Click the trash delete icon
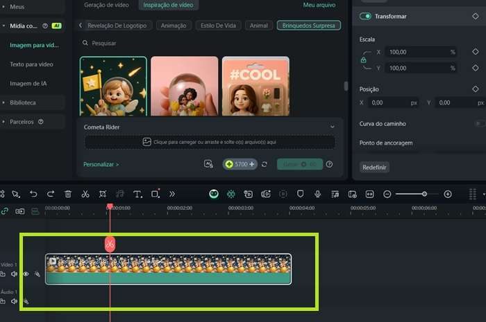The height and width of the screenshot is (322, 486). pyautogui.click(x=68, y=194)
